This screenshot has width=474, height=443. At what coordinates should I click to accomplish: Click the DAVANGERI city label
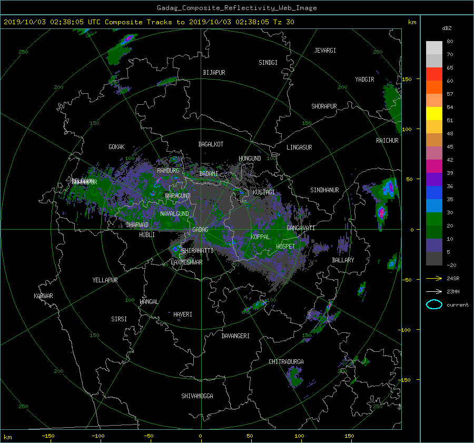[x=235, y=336]
